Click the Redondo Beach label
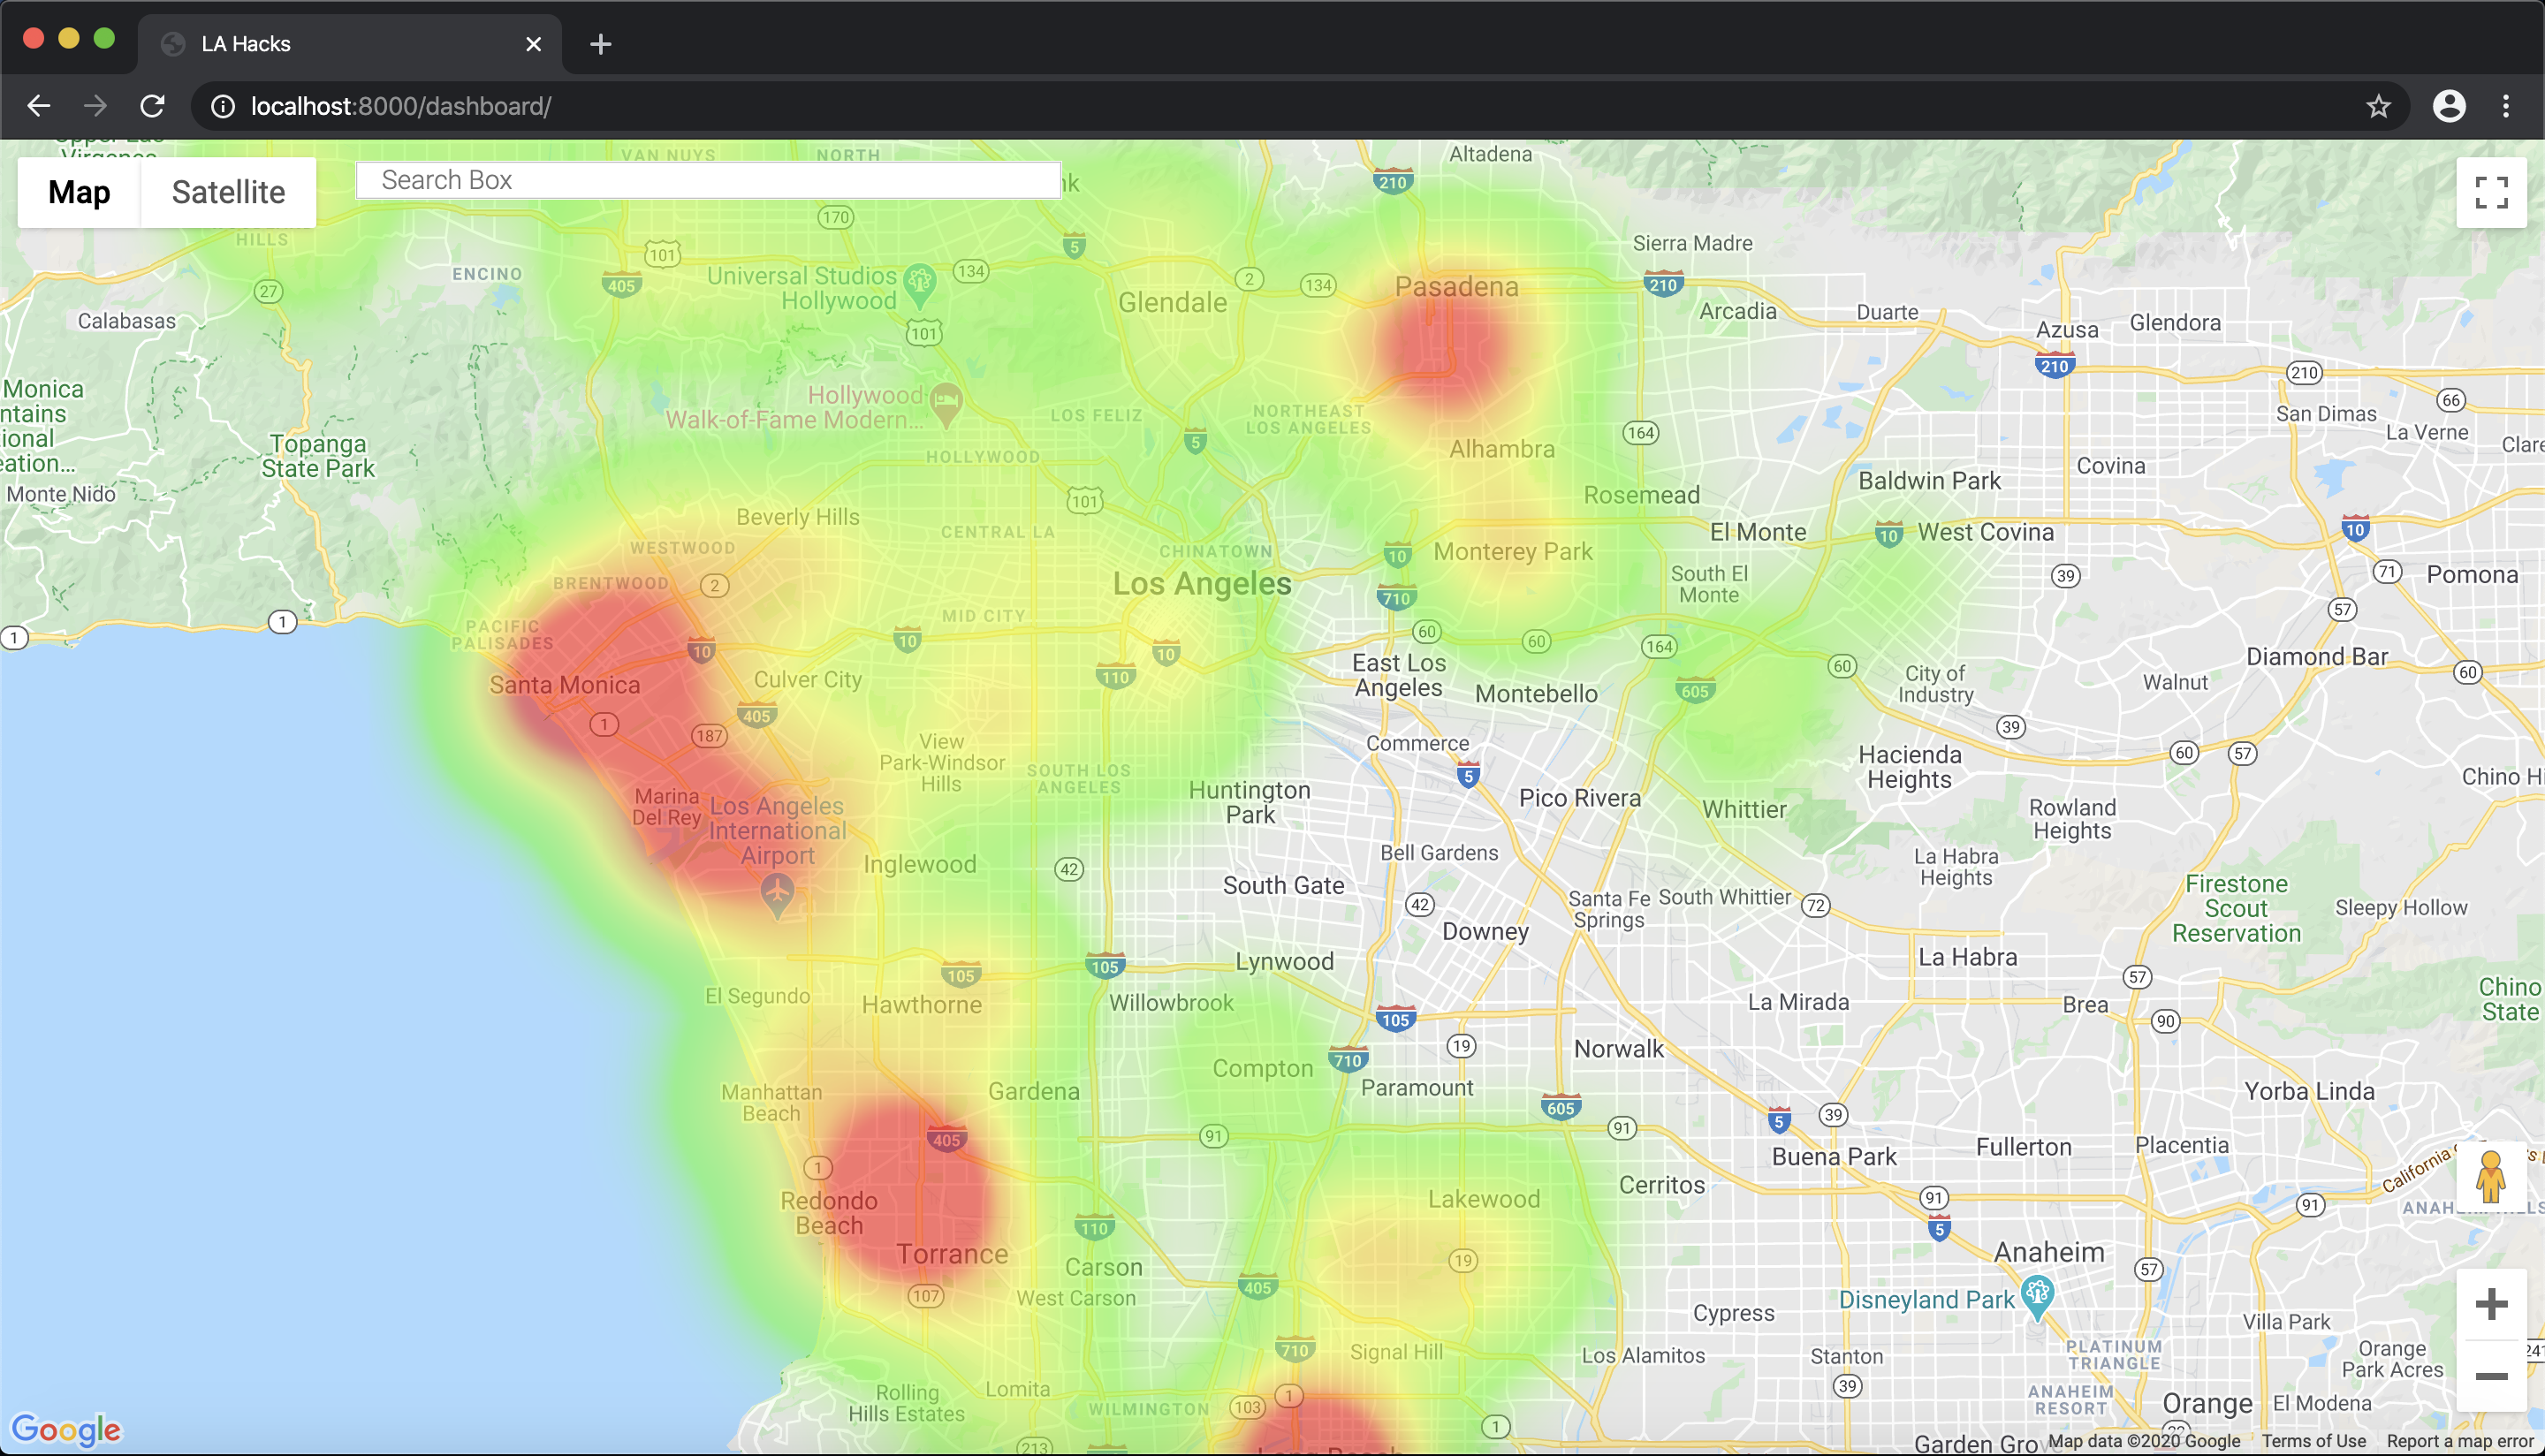The image size is (2545, 1456). (x=828, y=1213)
